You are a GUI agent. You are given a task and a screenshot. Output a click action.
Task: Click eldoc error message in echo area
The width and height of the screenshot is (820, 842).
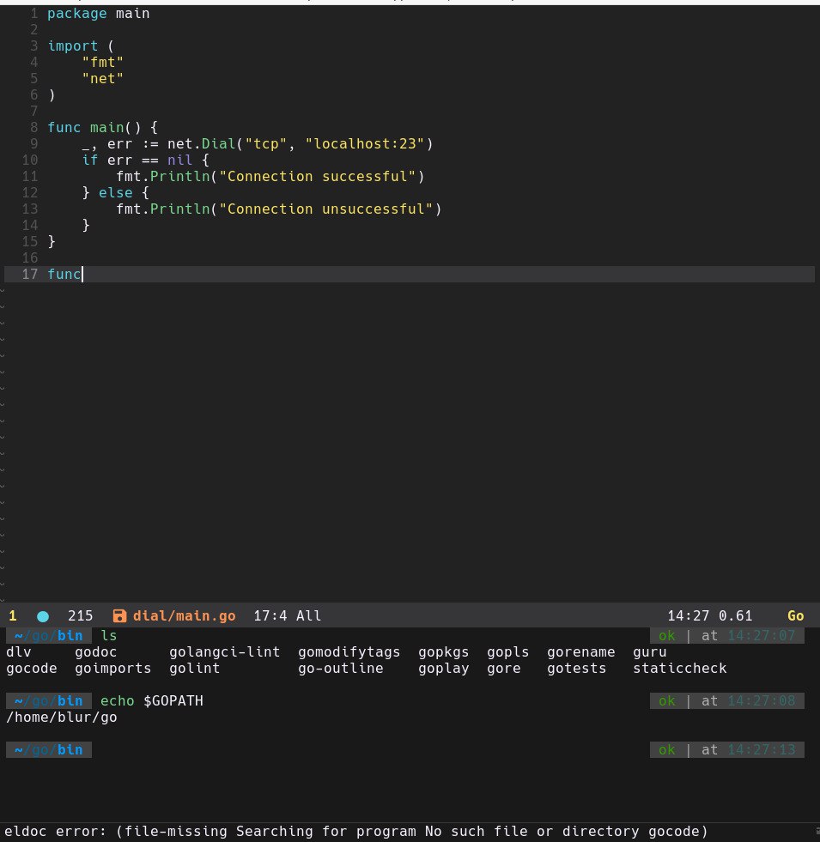[356, 832]
